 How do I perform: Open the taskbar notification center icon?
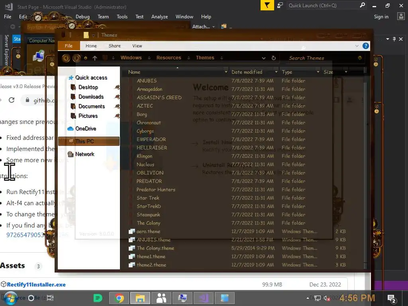392,298
